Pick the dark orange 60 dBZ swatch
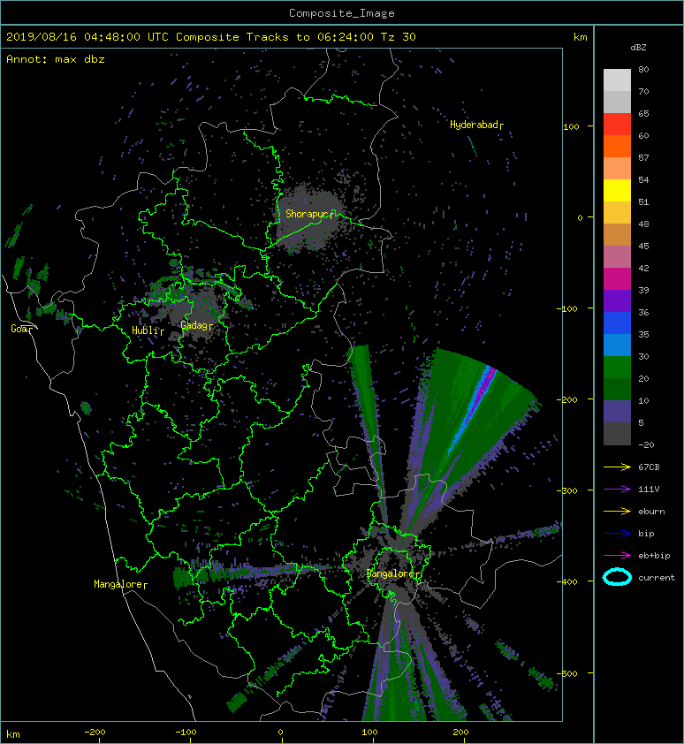The width and height of the screenshot is (684, 744). 617,146
